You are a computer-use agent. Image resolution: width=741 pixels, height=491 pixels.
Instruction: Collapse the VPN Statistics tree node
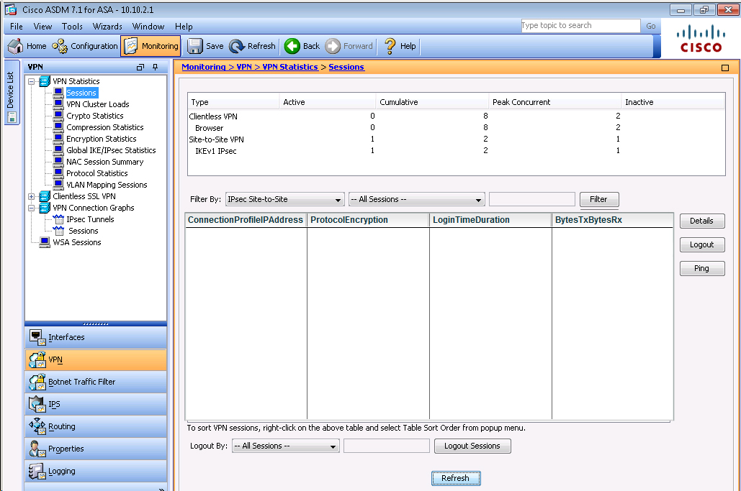click(31, 81)
